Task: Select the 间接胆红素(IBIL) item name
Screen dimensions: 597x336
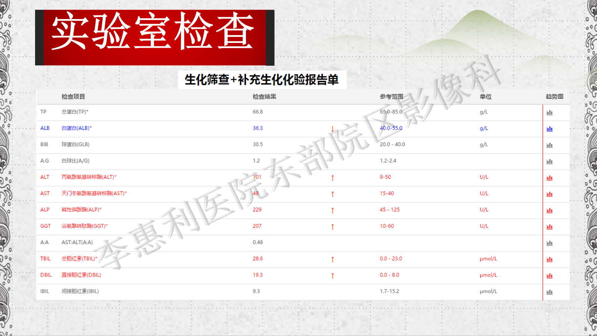Action: click(x=80, y=291)
